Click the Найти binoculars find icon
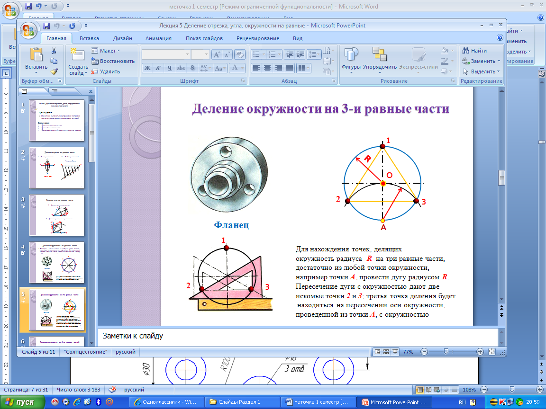Screen dimensions: 546x409 coord(465,51)
